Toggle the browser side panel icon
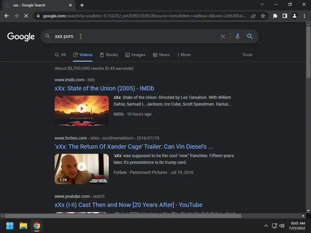The image size is (311, 233). tap(285, 16)
